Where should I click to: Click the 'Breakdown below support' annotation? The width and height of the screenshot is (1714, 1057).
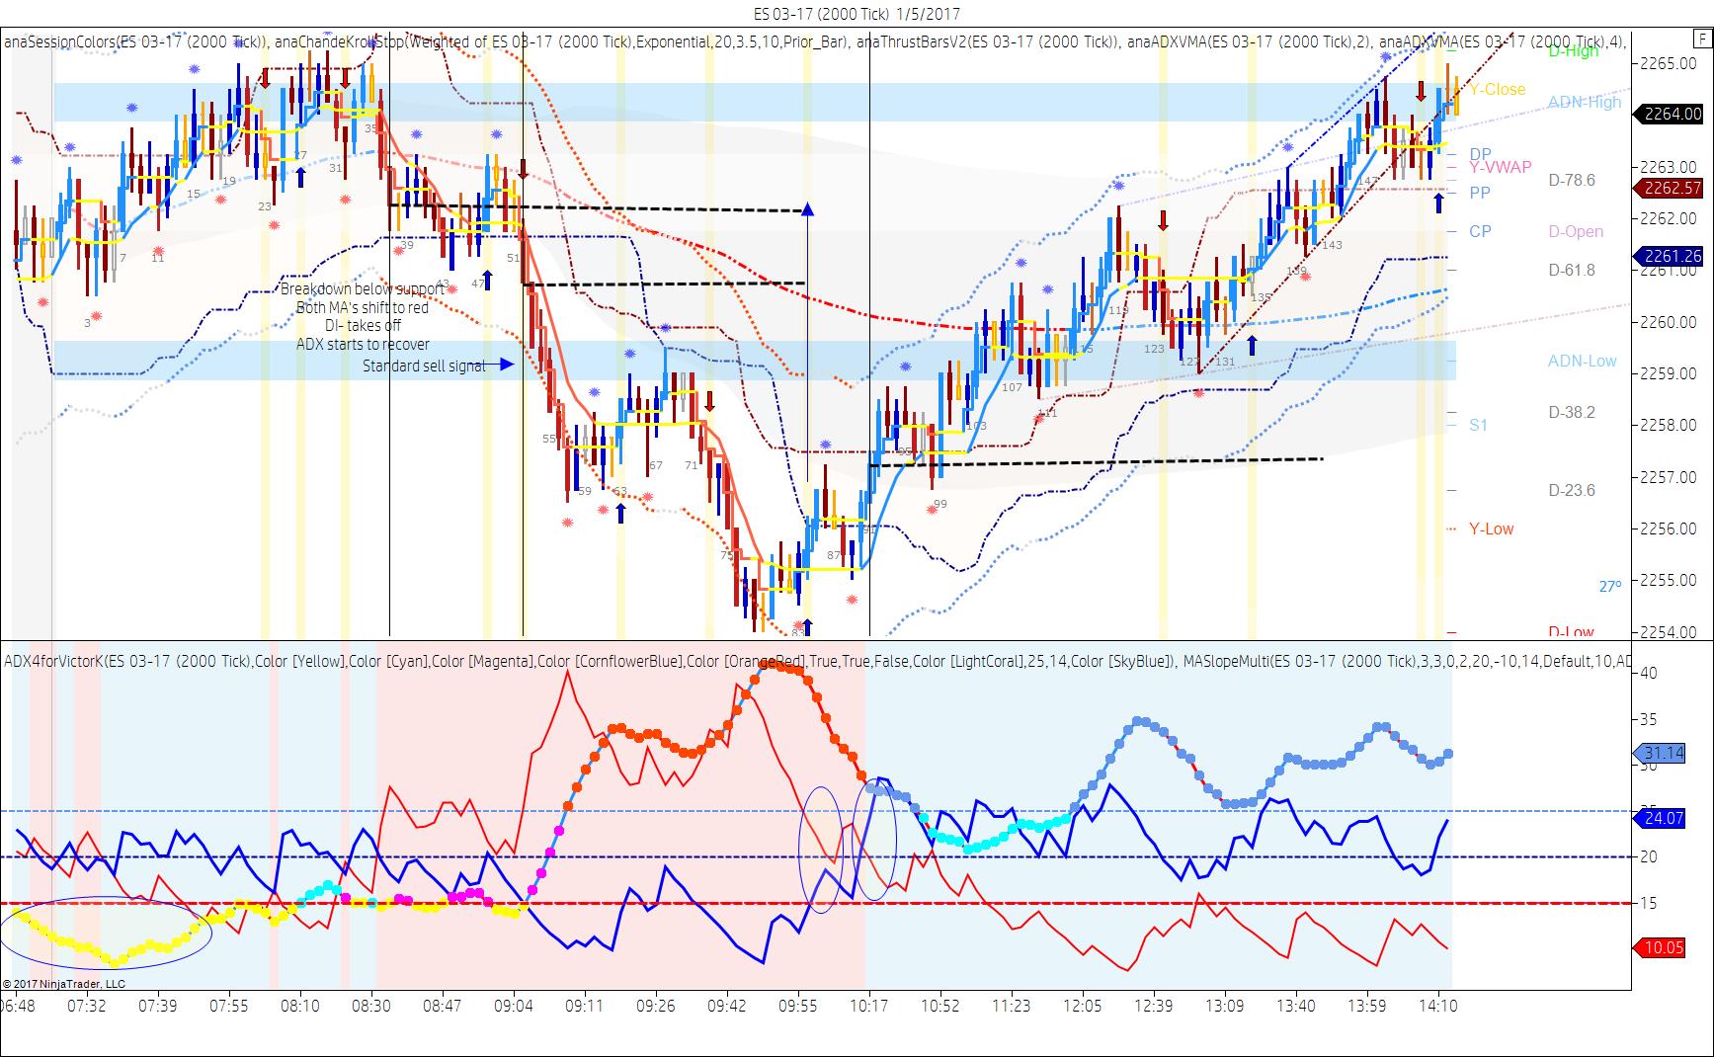(x=363, y=288)
